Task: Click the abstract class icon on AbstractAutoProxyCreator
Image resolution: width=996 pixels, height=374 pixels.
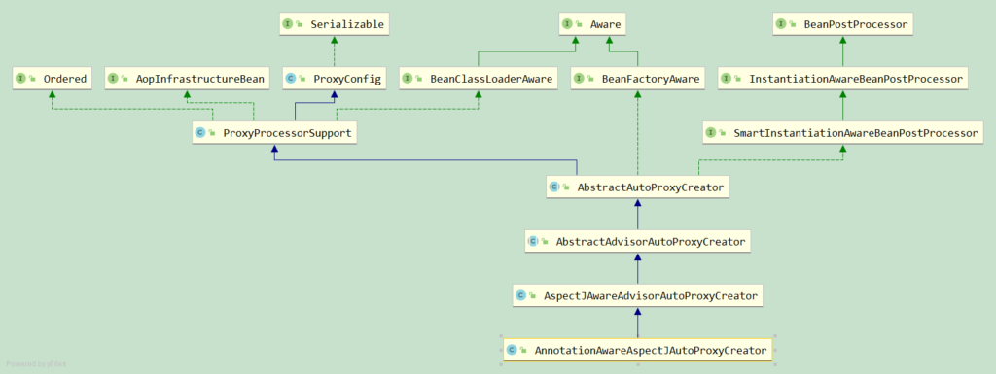Action: [553, 187]
